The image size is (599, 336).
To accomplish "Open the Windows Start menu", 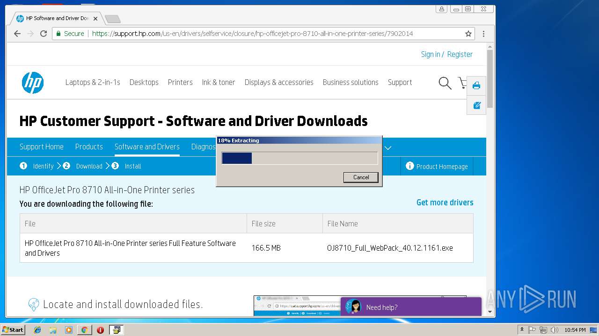I will (13, 330).
